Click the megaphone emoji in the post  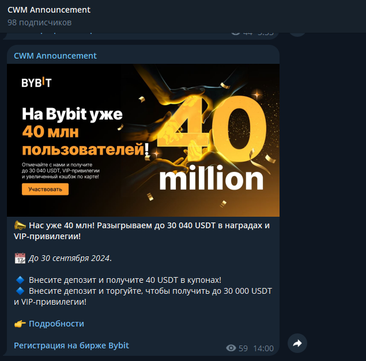(20, 225)
